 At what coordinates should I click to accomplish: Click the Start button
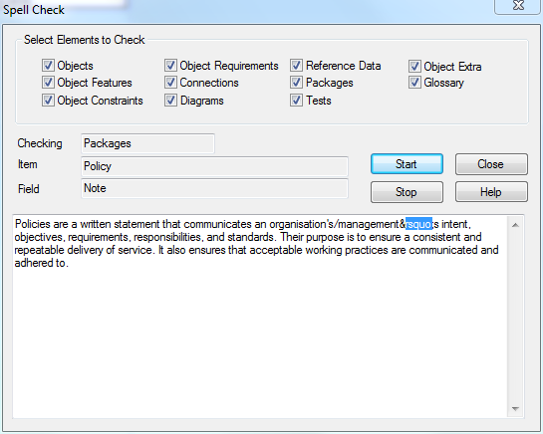[x=407, y=163]
